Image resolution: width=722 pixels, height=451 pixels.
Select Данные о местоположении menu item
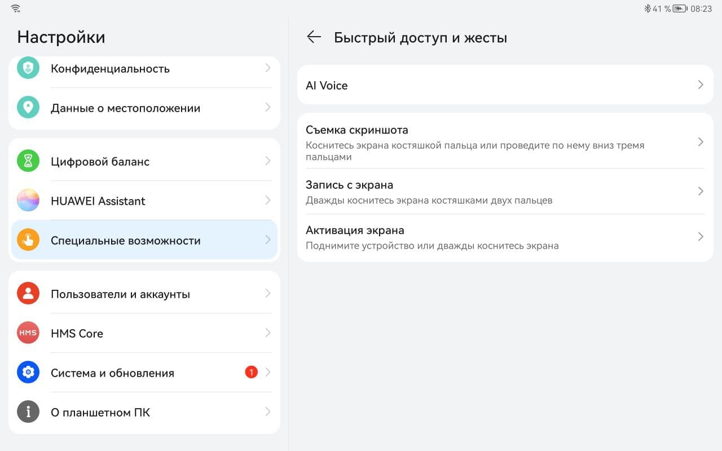[x=125, y=108]
